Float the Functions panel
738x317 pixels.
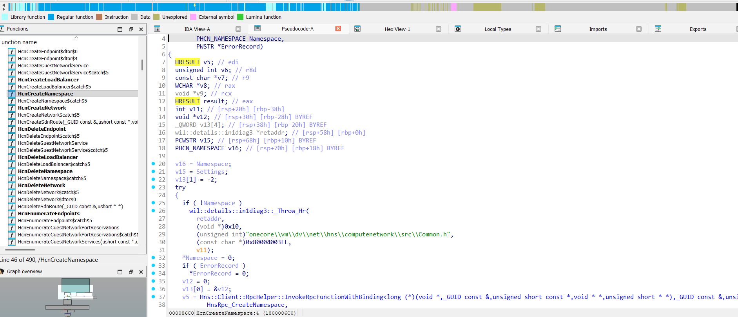(131, 29)
